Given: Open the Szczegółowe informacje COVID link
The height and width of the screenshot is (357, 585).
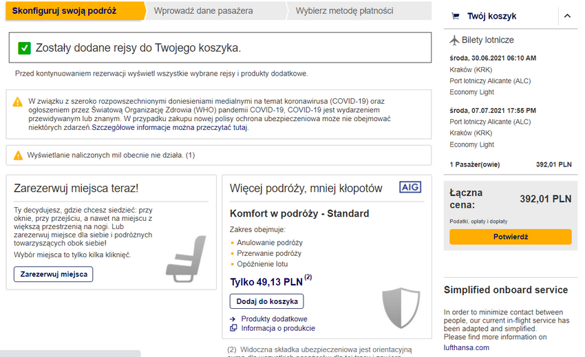Looking at the screenshot, I should 169,127.
